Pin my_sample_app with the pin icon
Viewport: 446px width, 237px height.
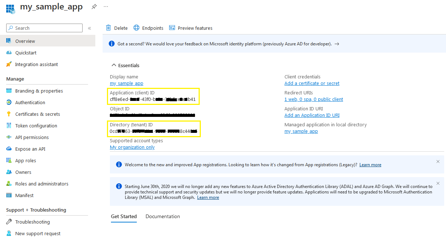94,7
